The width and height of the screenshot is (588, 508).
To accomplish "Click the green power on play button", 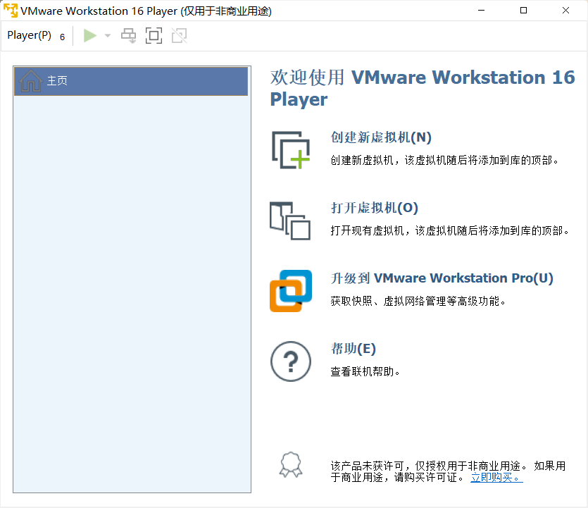I will [x=89, y=36].
